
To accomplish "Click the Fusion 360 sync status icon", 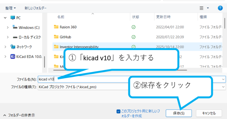I will [x=133, y=27].
